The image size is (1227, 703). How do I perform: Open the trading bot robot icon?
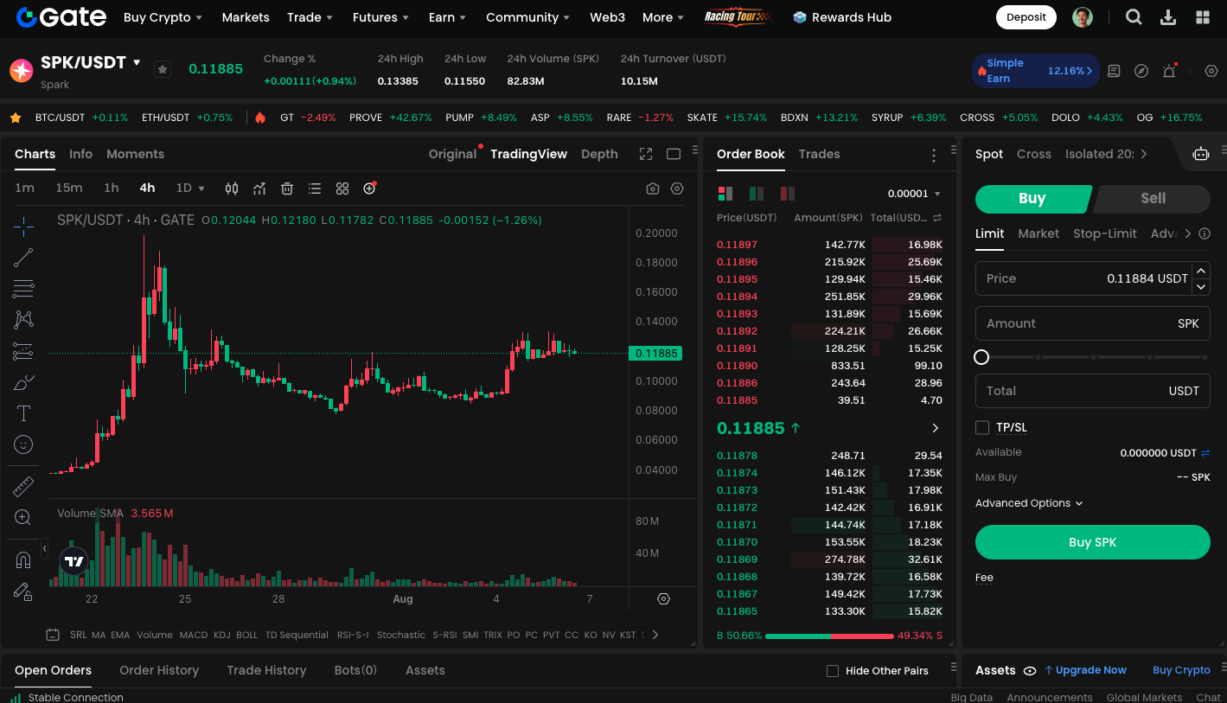pyautogui.click(x=1201, y=154)
